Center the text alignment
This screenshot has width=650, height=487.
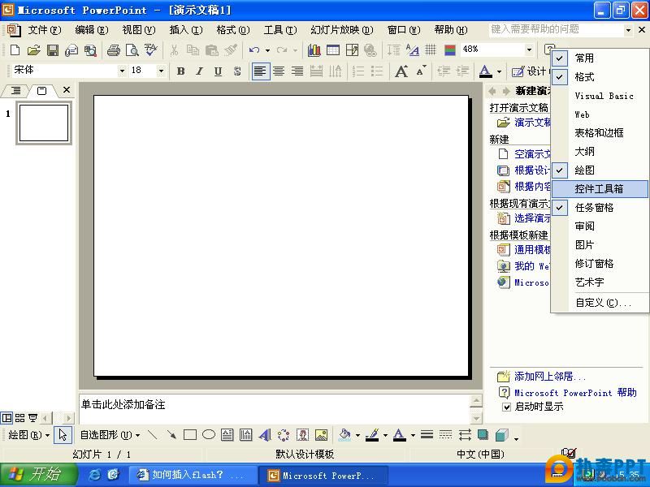(279, 71)
